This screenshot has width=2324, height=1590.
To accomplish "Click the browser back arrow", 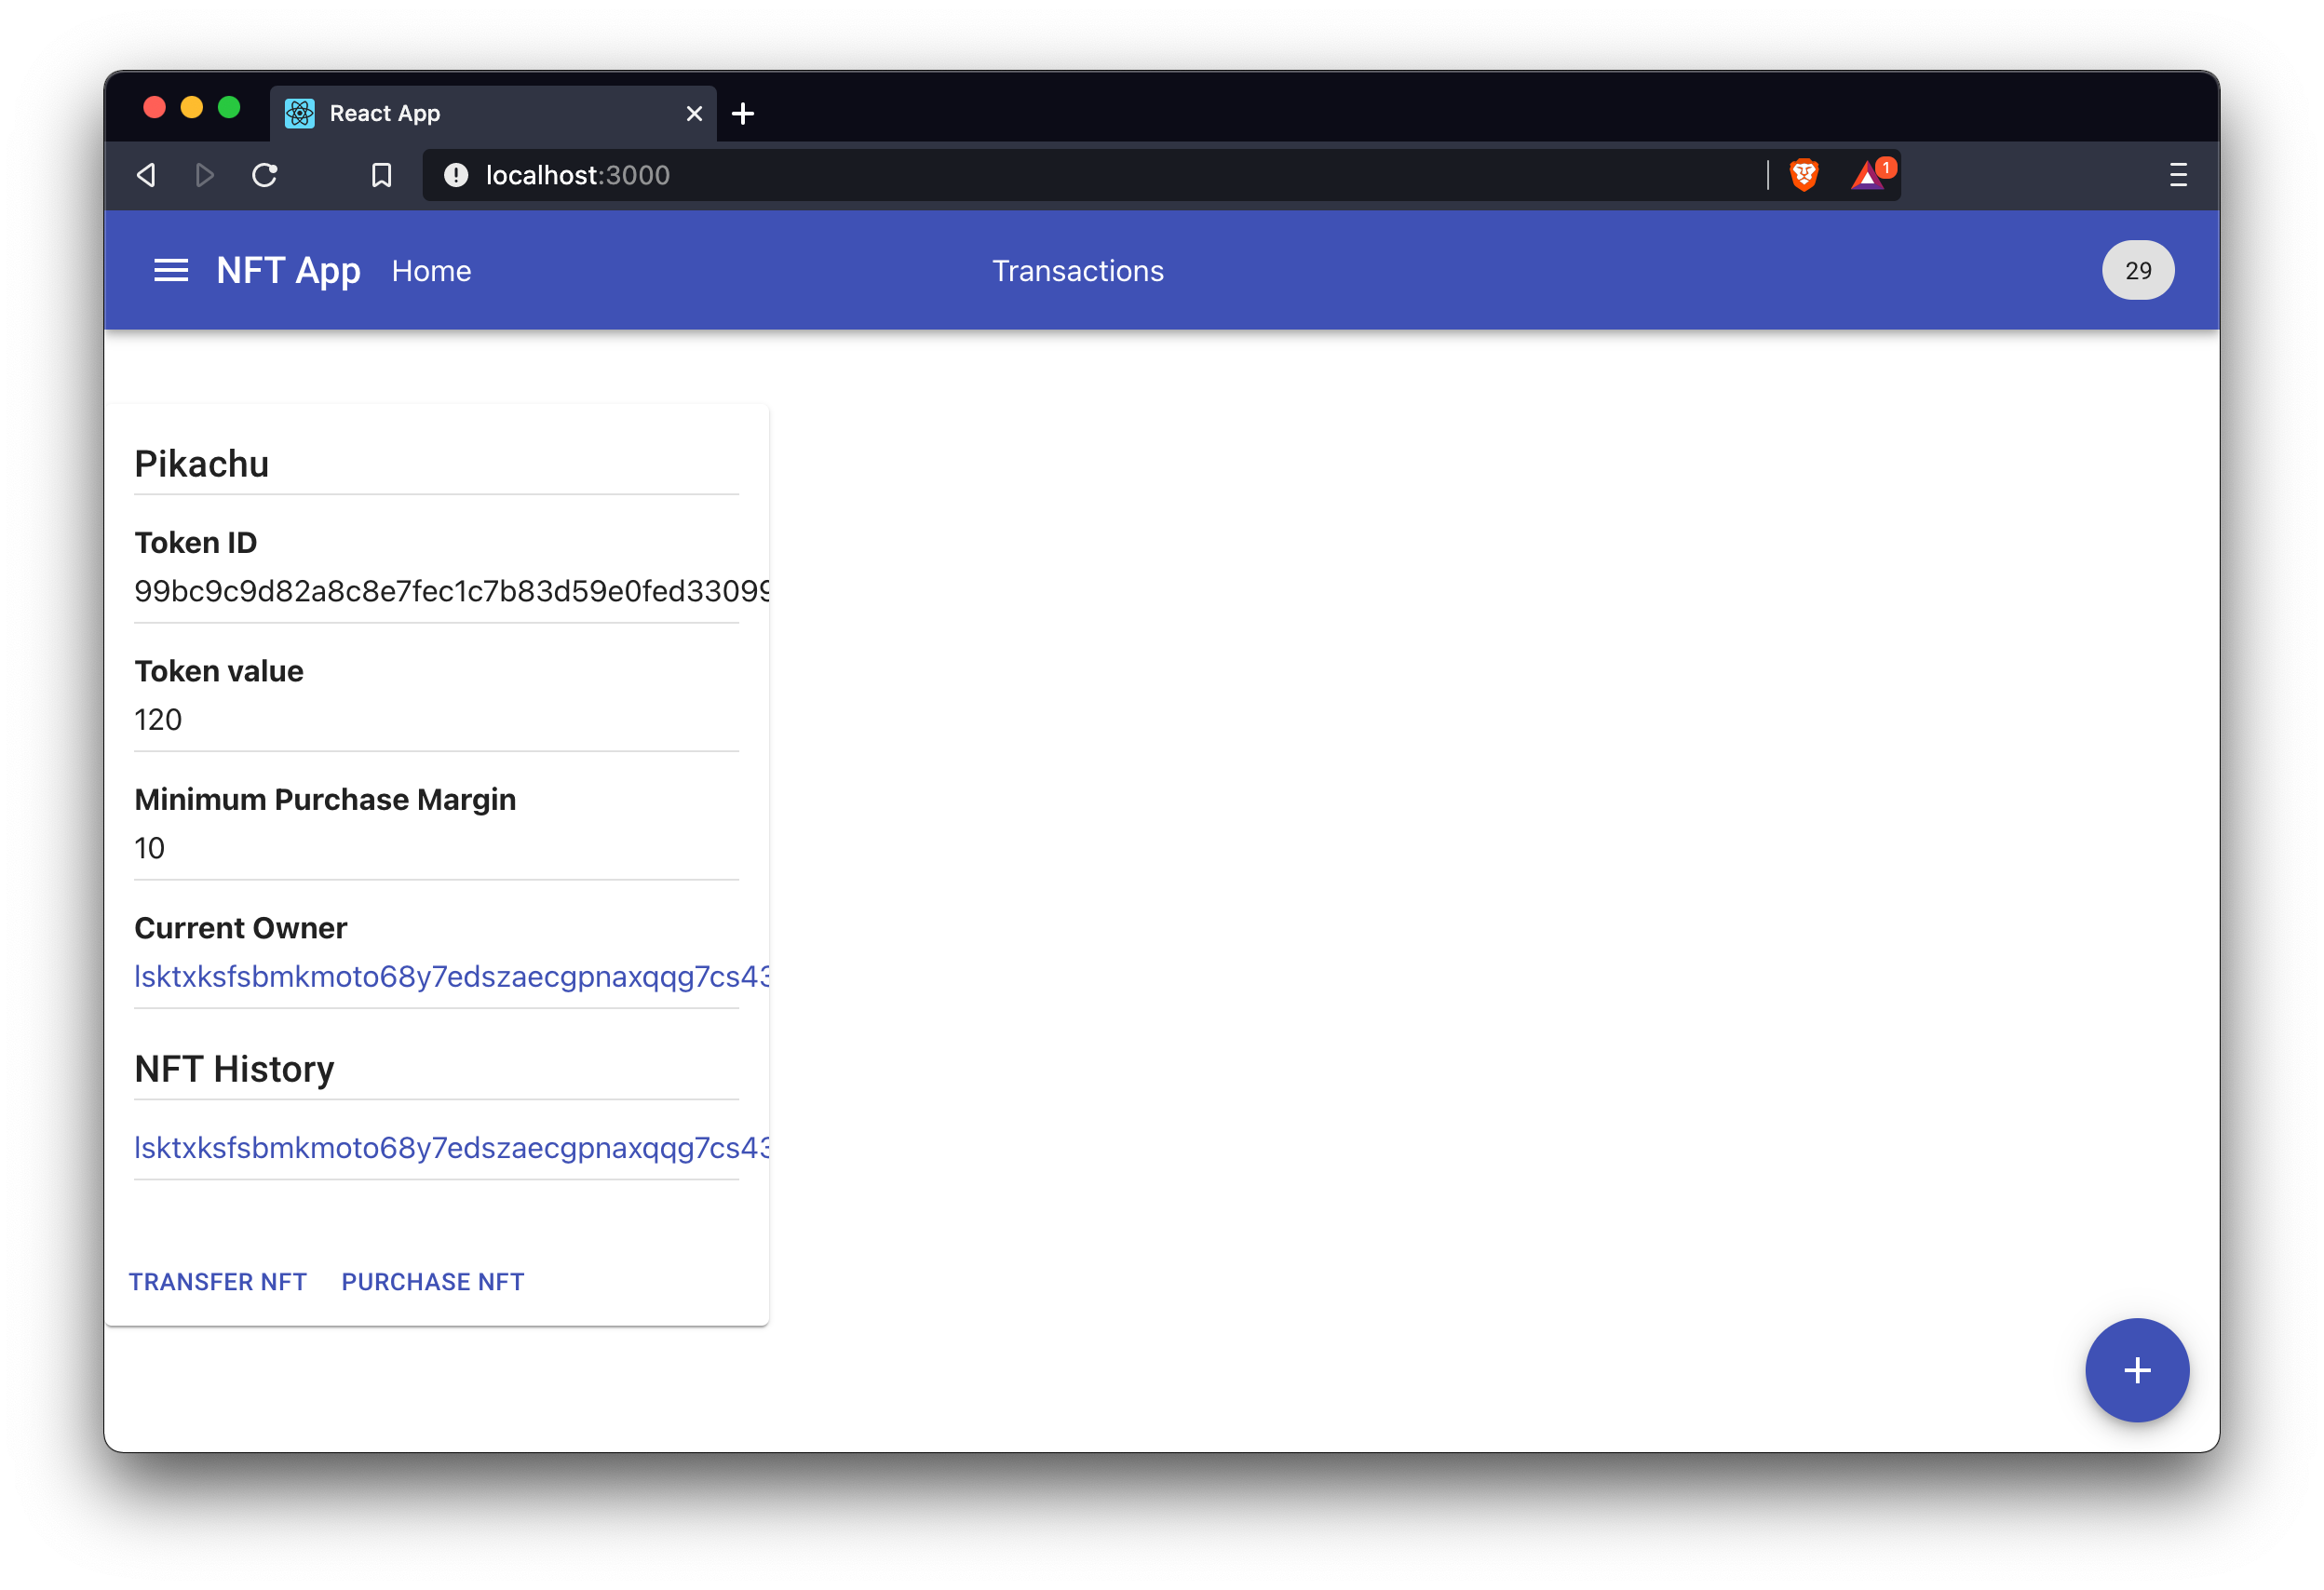I will (147, 175).
